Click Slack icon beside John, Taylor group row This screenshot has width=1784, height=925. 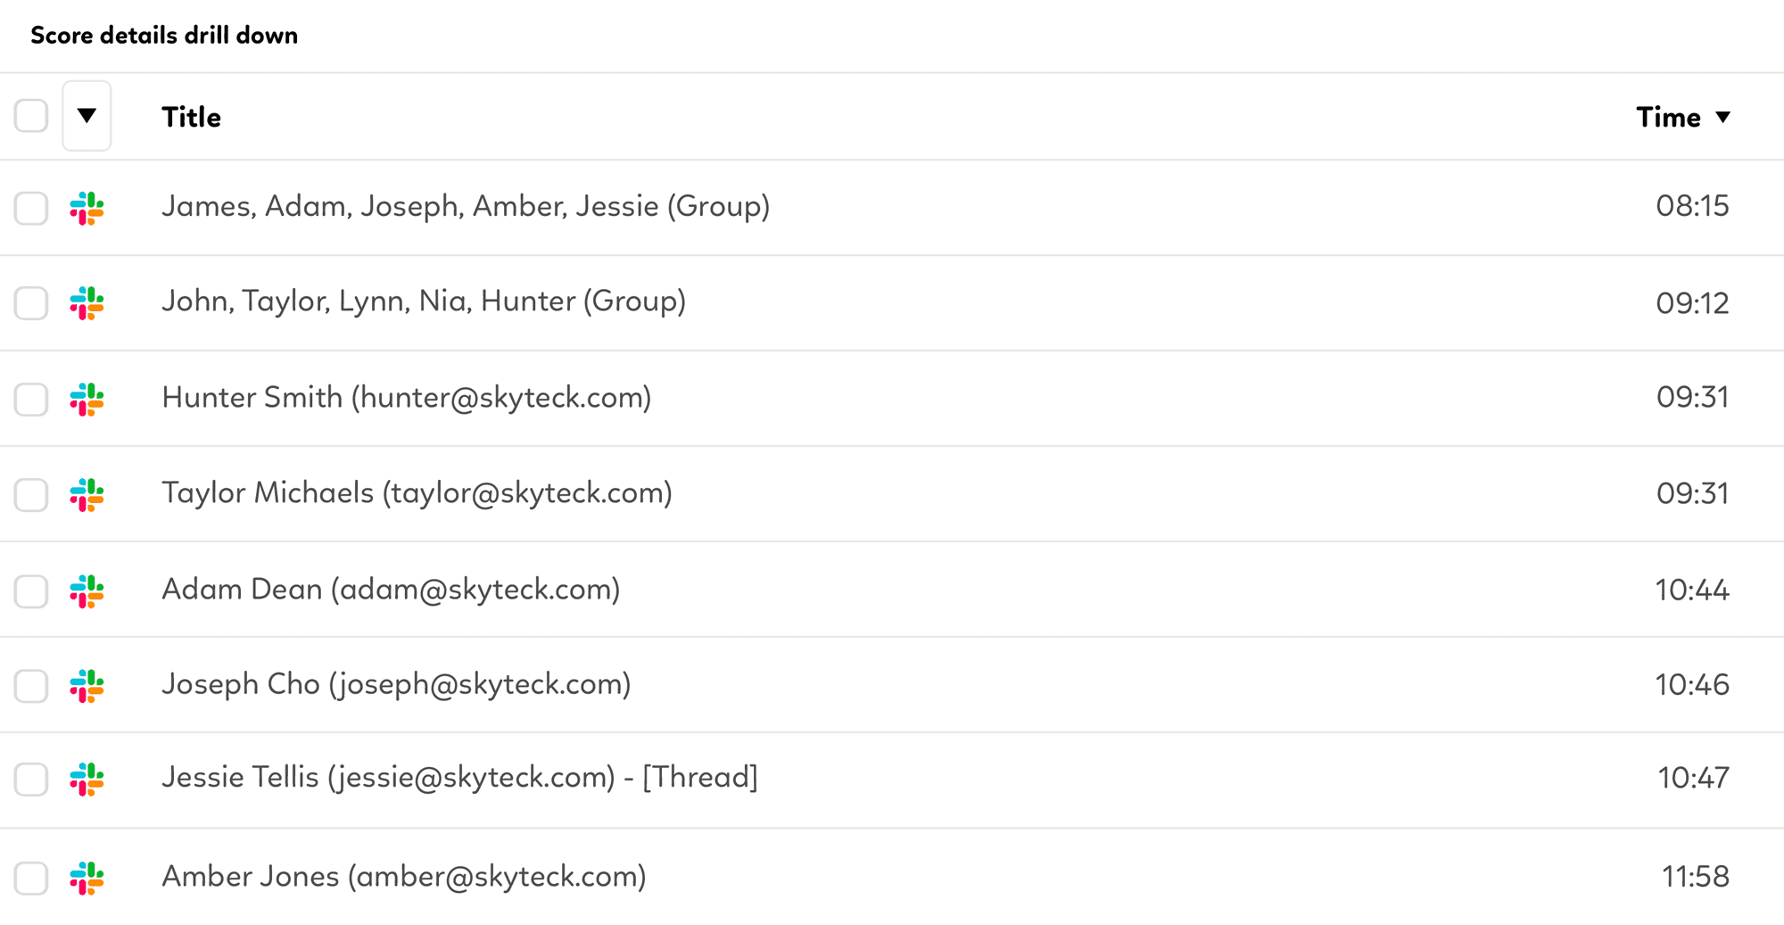87,303
